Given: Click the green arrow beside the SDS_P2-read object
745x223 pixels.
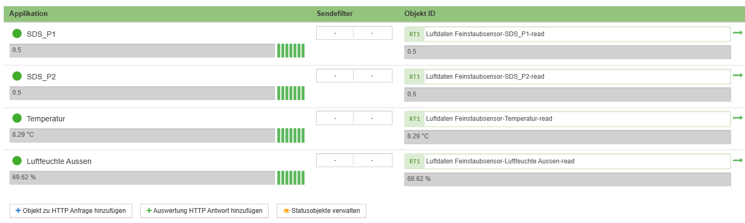Looking at the screenshot, I should click(738, 76).
